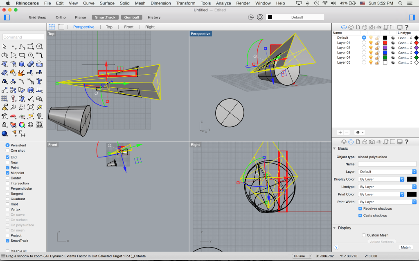Enable the Custom Mesh checkbox
419x261 pixels.
pyautogui.click(x=364, y=235)
